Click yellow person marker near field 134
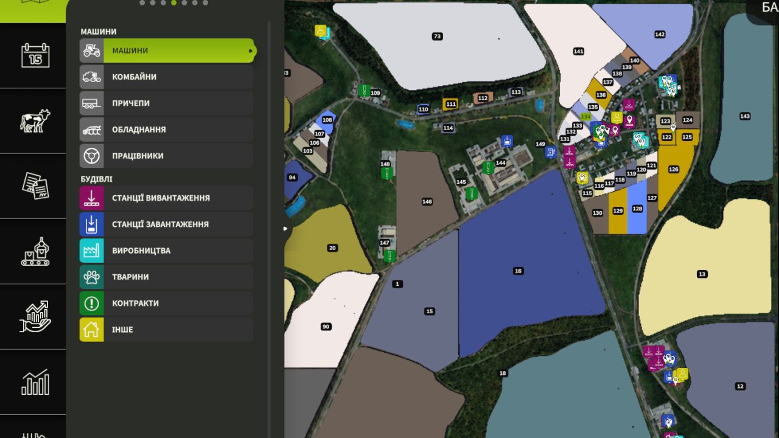The width and height of the screenshot is (779, 438). 617,117
